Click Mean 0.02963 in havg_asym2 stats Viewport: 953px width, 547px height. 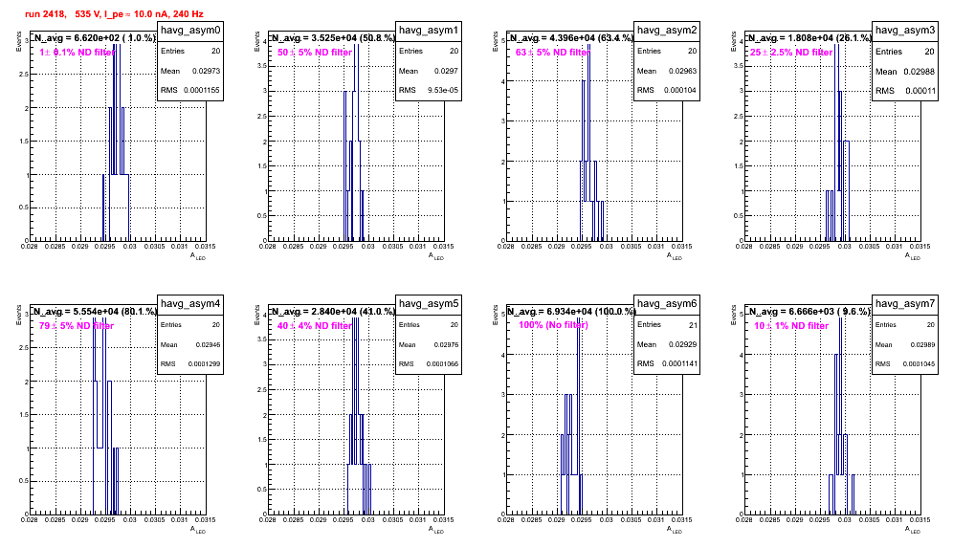tap(667, 71)
